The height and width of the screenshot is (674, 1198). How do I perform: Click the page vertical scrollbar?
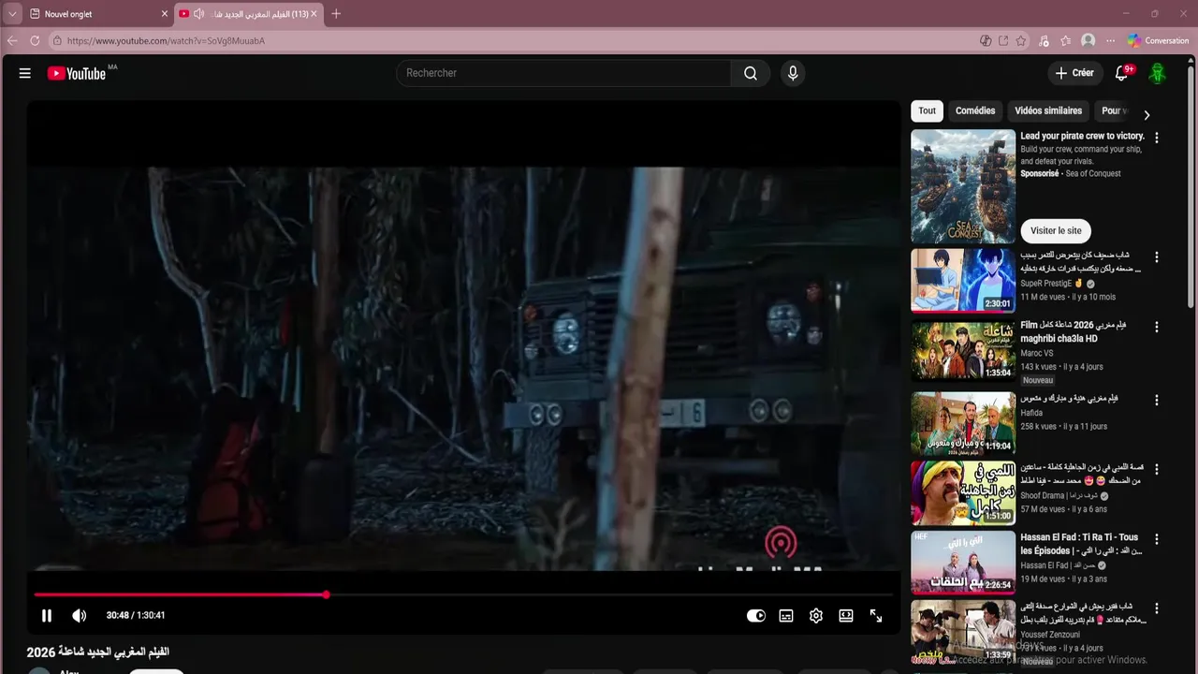point(1191,187)
